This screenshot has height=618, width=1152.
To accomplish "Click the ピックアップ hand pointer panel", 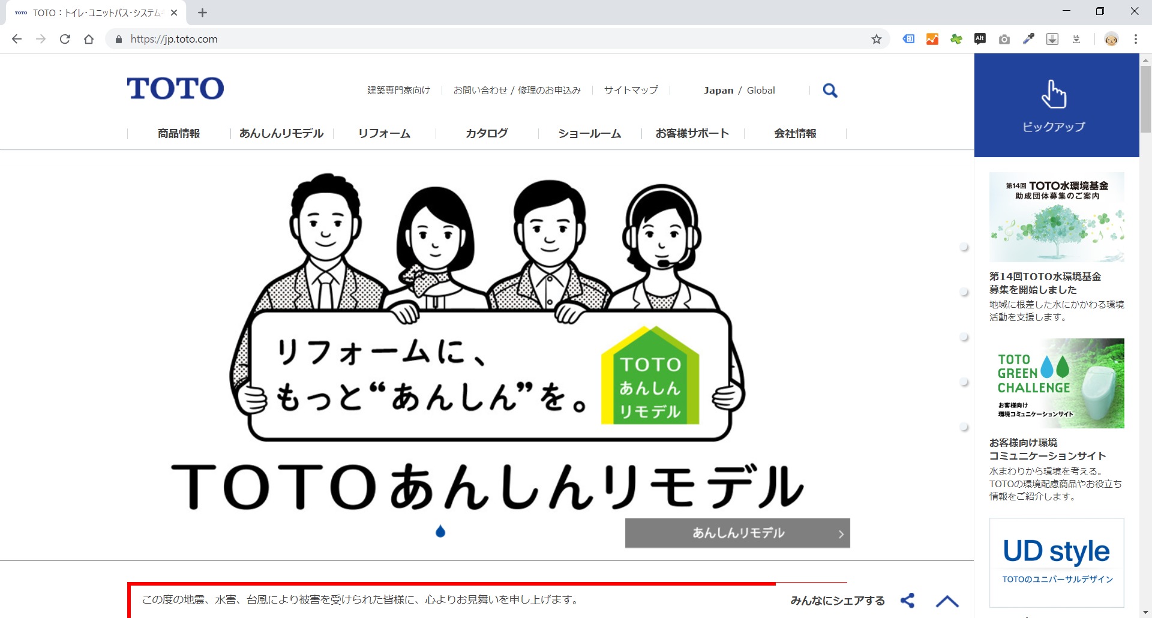I will coord(1057,105).
